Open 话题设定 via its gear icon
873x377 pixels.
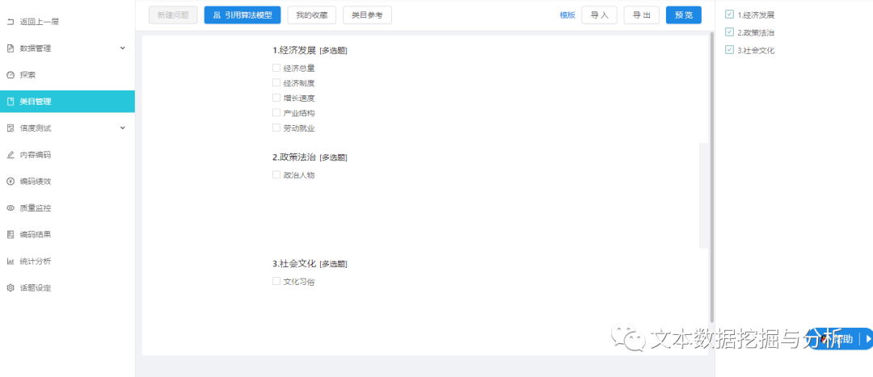[10, 288]
